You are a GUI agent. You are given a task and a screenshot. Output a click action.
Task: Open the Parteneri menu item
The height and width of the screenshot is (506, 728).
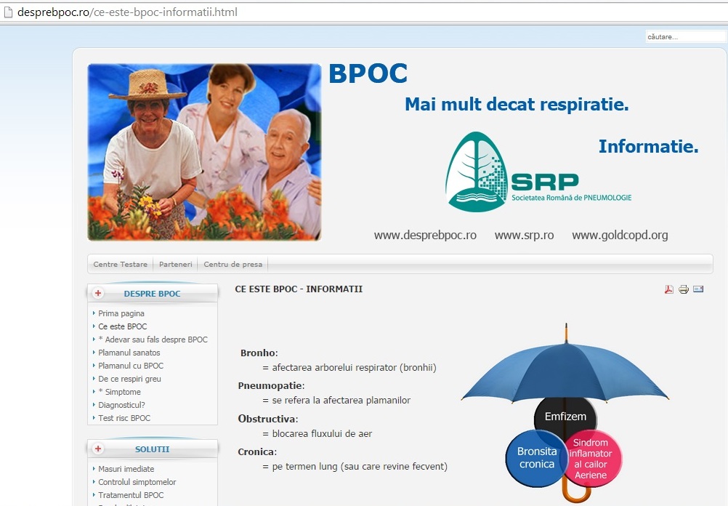point(175,265)
